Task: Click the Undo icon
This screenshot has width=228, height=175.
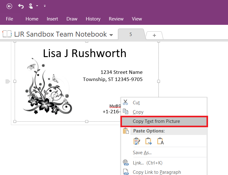Action: [x=21, y=6]
